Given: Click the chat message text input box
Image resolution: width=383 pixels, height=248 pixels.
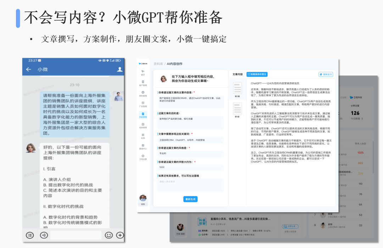Looking at the screenshot, I should (76, 235).
